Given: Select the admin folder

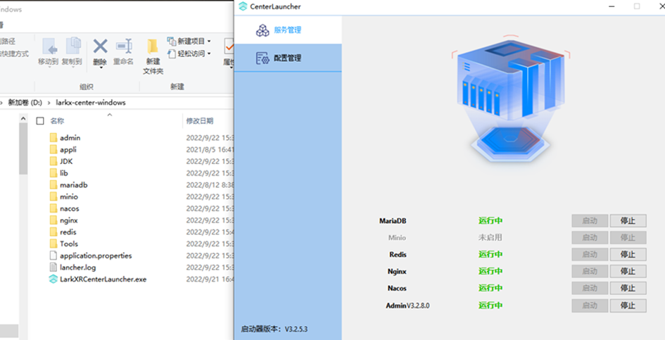Looking at the screenshot, I should click(70, 138).
